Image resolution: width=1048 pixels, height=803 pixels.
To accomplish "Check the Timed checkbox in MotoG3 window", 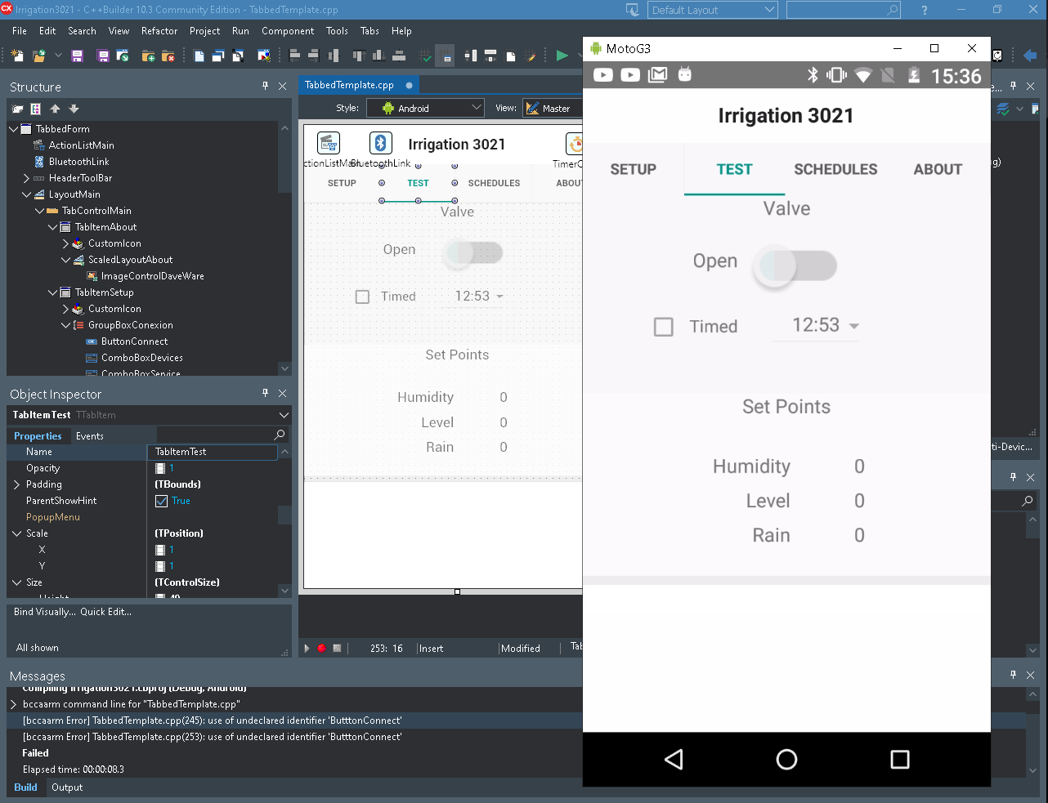I will [x=664, y=327].
